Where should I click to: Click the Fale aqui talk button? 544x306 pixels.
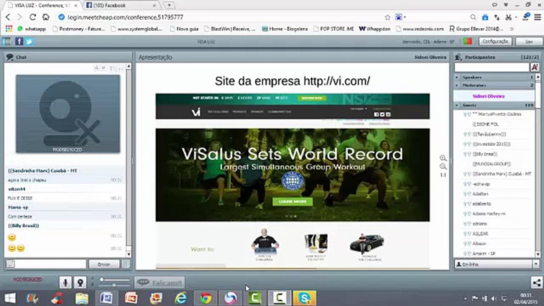[x=160, y=283]
